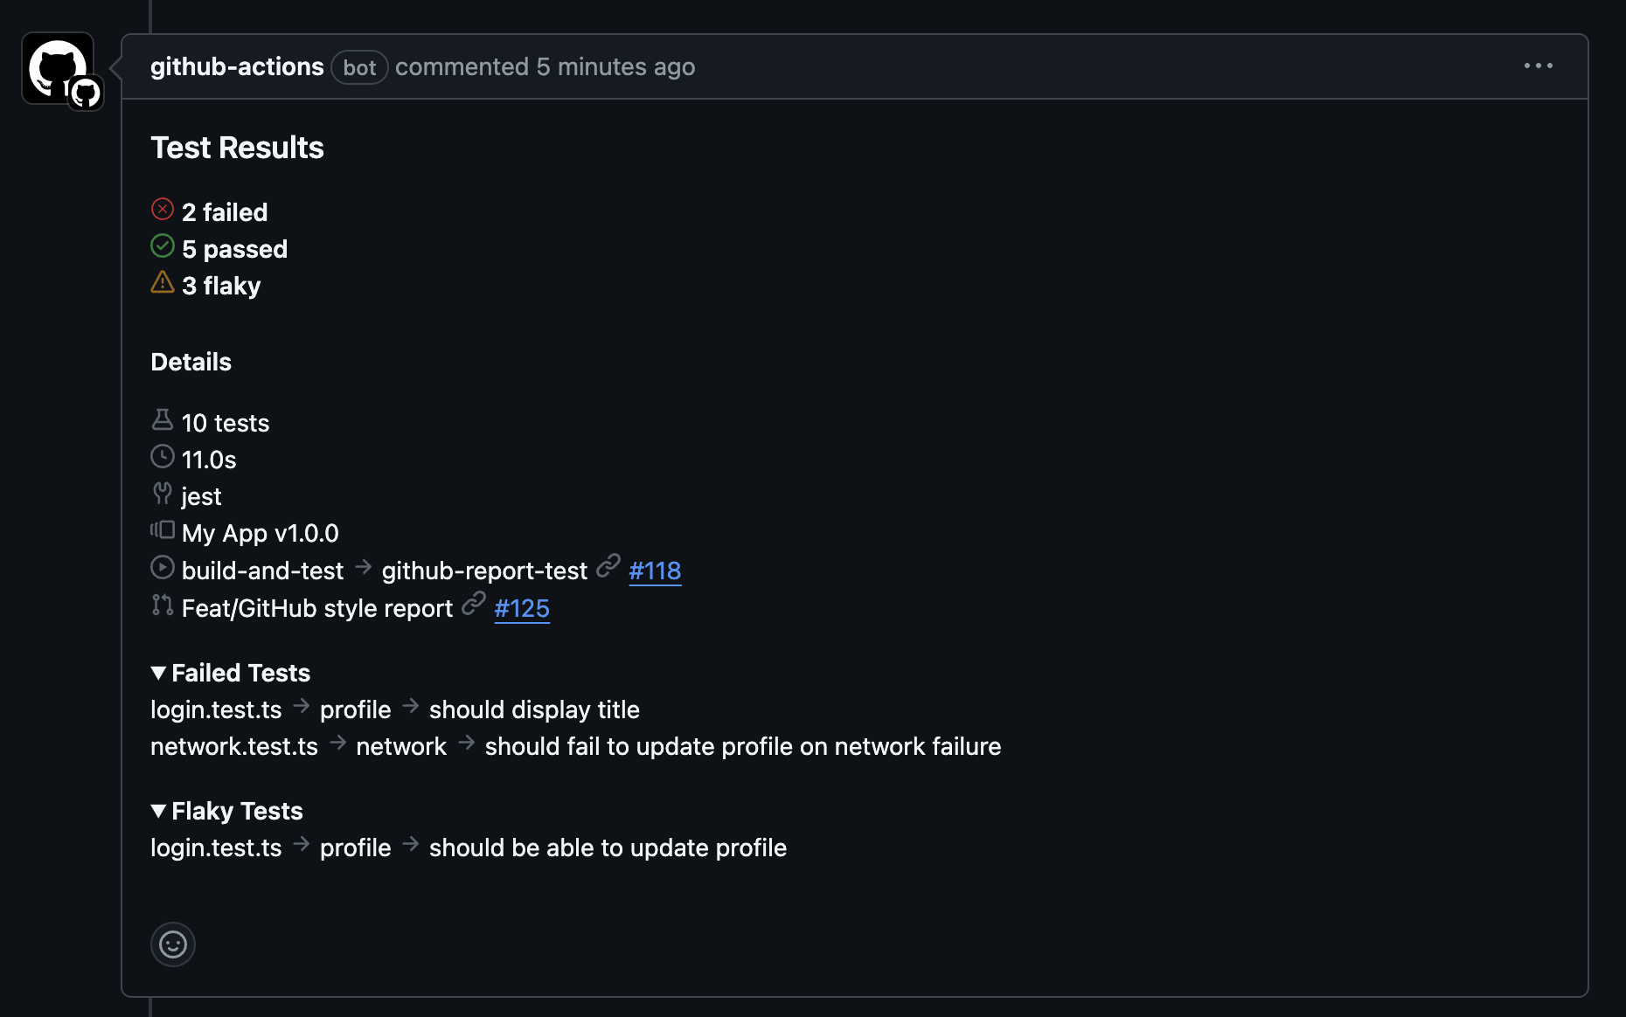This screenshot has height=1017, width=1626.
Task: Collapse the Flaky Tests section
Action: tap(226, 811)
